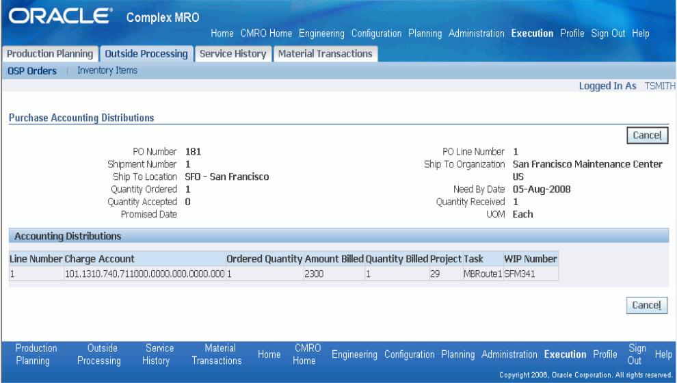Click the lower Cancel button
This screenshot has width=677, height=383.
coord(647,305)
